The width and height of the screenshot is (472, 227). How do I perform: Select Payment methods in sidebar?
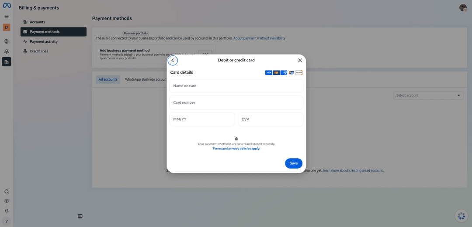[x=53, y=32]
